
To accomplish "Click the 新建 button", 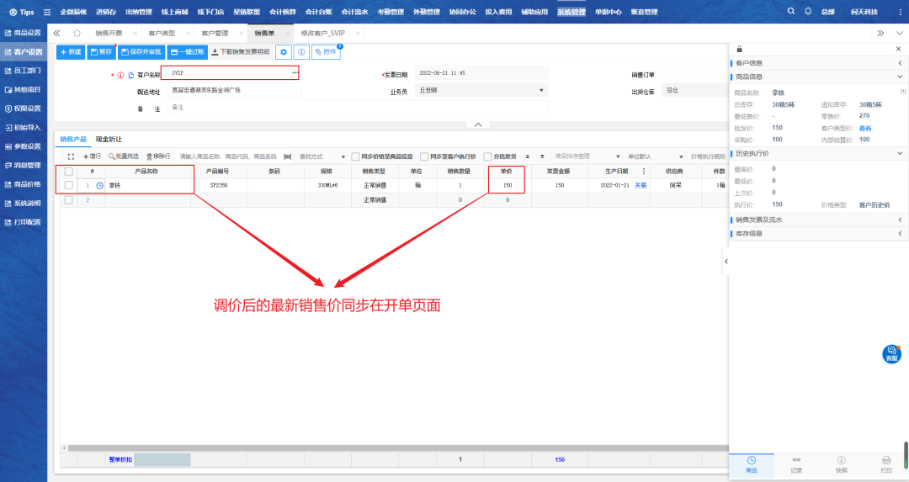I will click(x=71, y=52).
